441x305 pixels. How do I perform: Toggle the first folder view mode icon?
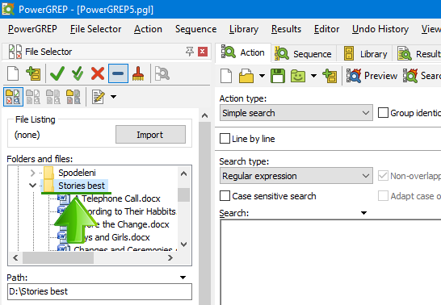(x=13, y=97)
